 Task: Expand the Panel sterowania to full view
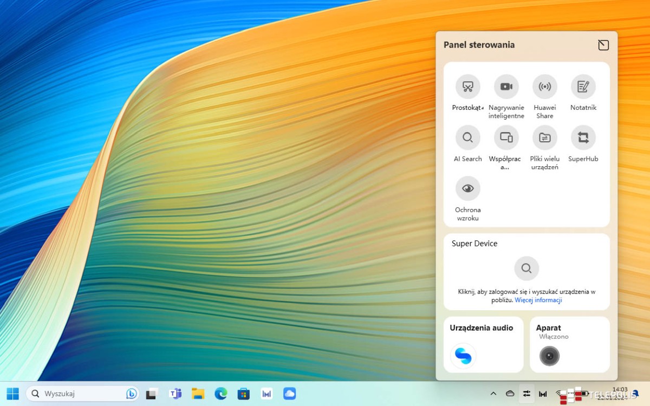coord(603,45)
